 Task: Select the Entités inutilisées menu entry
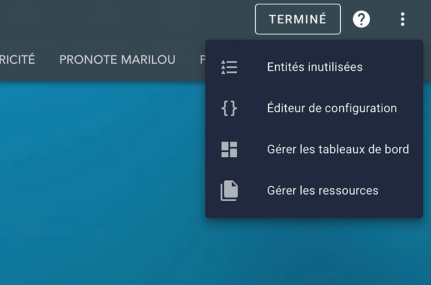click(314, 67)
